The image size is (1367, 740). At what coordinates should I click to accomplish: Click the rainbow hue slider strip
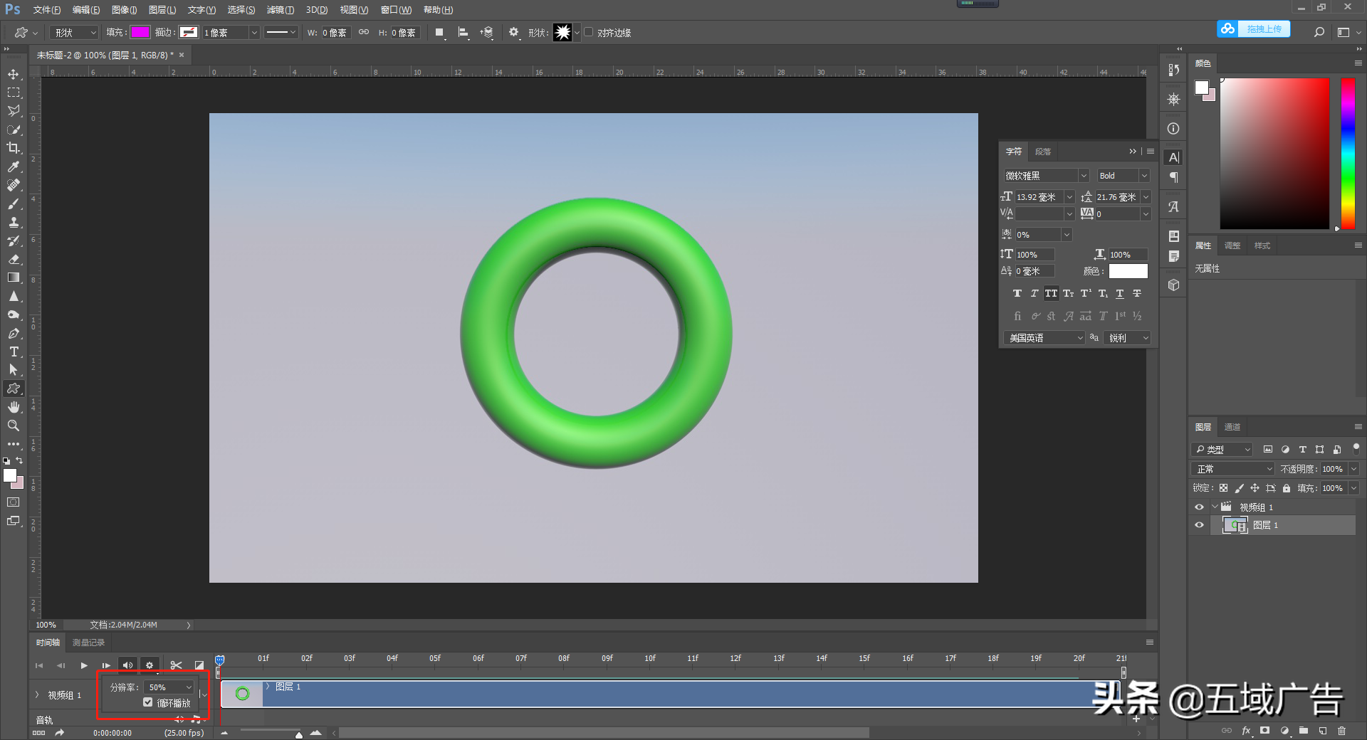pos(1348,153)
